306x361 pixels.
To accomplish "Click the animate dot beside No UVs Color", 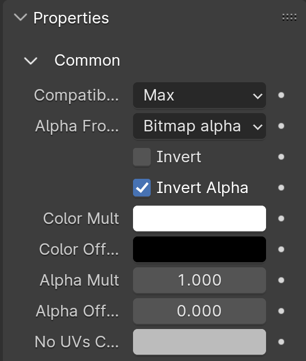I will click(281, 342).
